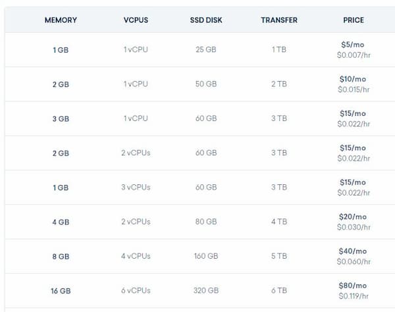Click the VCPUS column header
Viewport: 395px width, 312px height.
coord(136,20)
